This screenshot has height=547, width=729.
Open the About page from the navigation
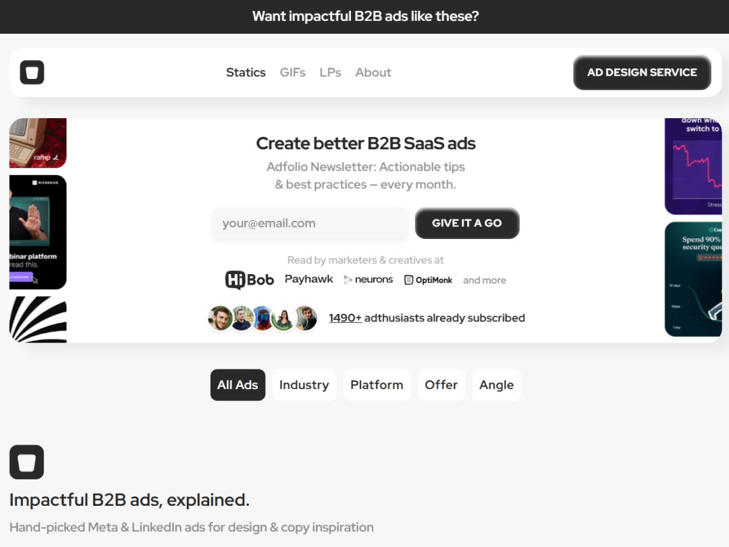[x=373, y=72]
